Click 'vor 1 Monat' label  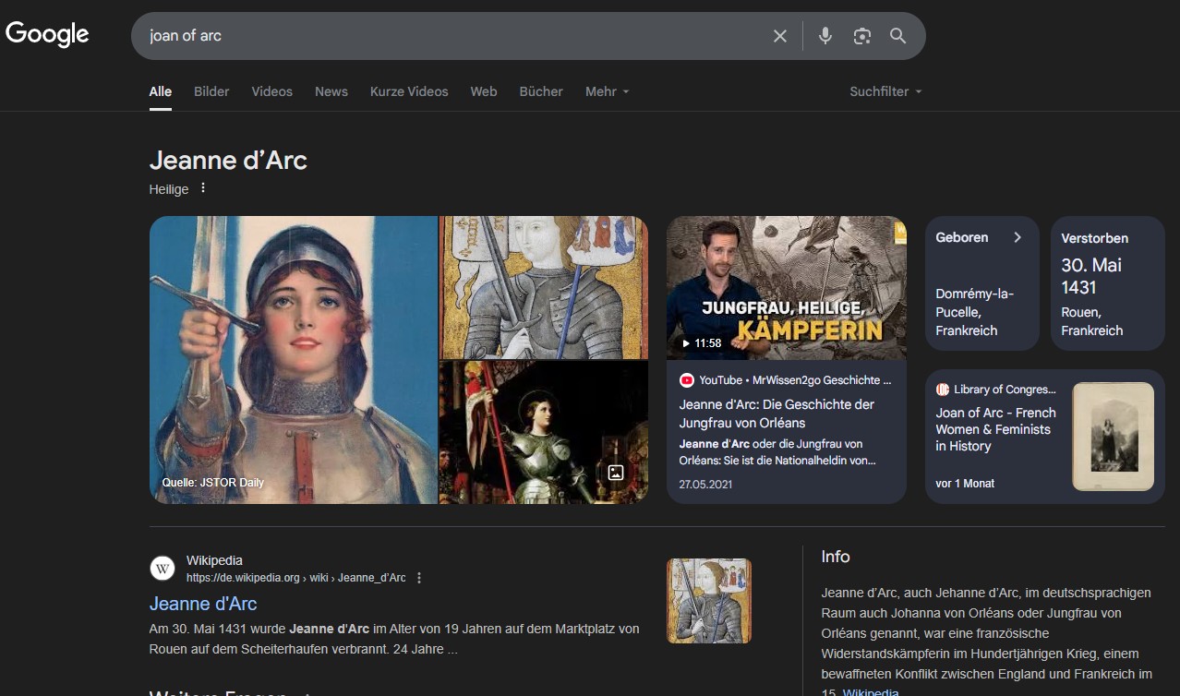click(x=965, y=484)
